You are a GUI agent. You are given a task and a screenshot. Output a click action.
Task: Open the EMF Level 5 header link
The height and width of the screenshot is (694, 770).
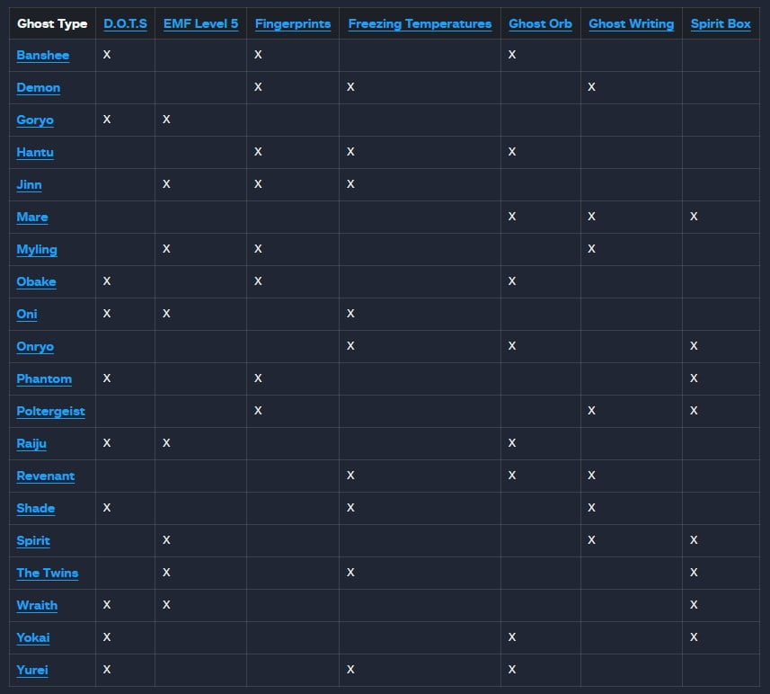200,24
